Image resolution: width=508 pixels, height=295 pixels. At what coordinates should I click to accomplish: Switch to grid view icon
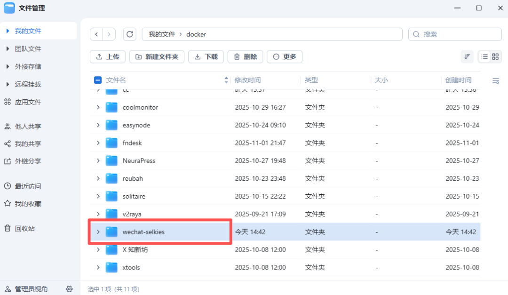[495, 56]
